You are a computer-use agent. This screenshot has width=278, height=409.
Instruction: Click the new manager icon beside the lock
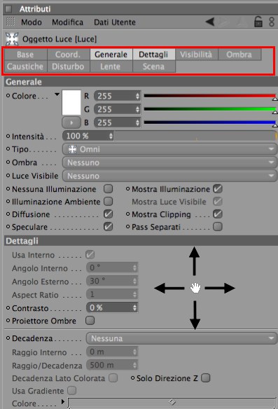(x=272, y=22)
